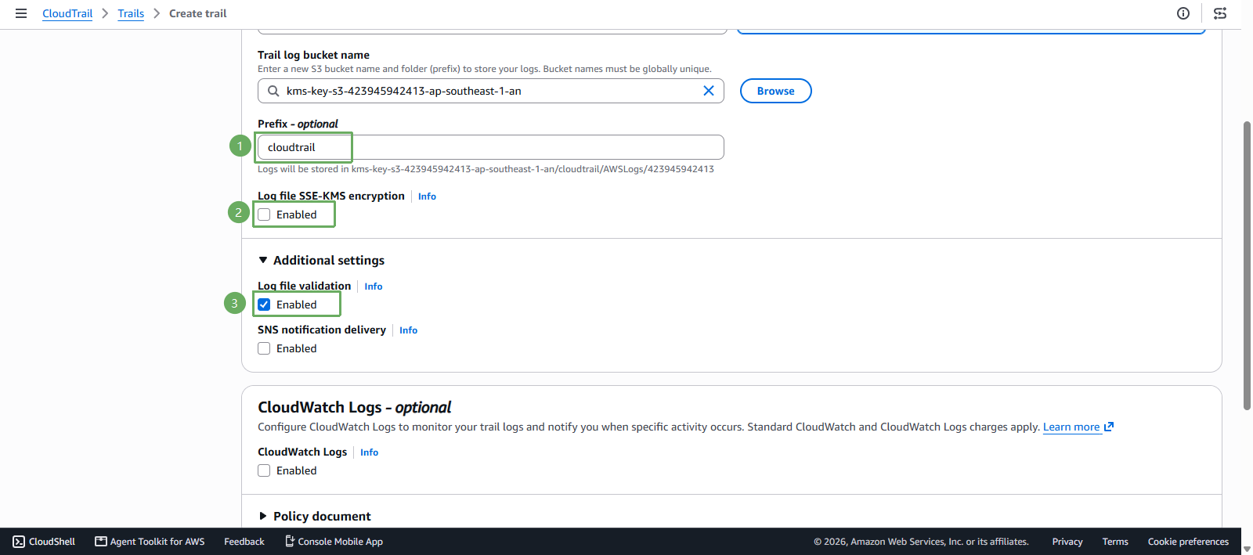
Task: Enable SNS notification delivery checkbox
Action: coord(264,348)
